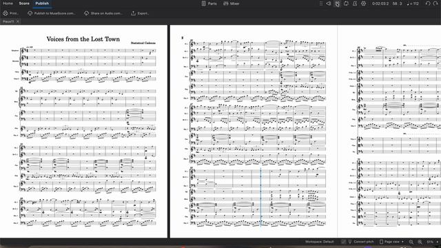The height and width of the screenshot is (248, 441).
Task: Toggle the play/pause playback button
Action: coord(337,3)
